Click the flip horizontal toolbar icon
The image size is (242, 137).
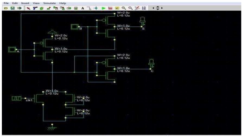pyautogui.click(x=69, y=8)
